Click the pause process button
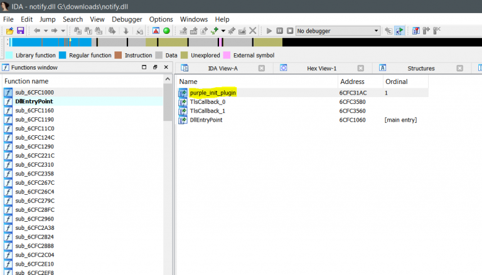Image resolution: width=482 pixels, height=275 pixels. click(x=280, y=31)
